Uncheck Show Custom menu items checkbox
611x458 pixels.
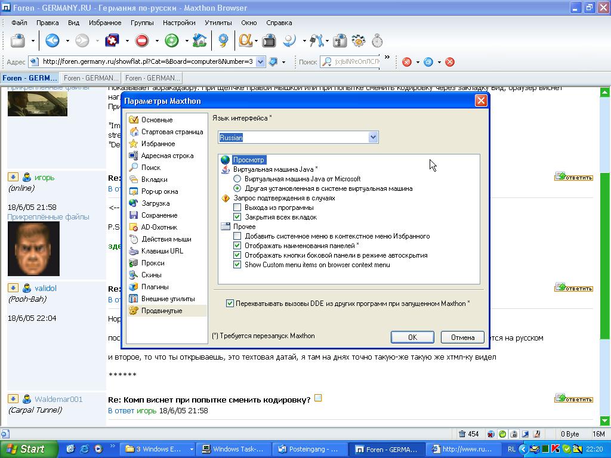[x=237, y=265]
